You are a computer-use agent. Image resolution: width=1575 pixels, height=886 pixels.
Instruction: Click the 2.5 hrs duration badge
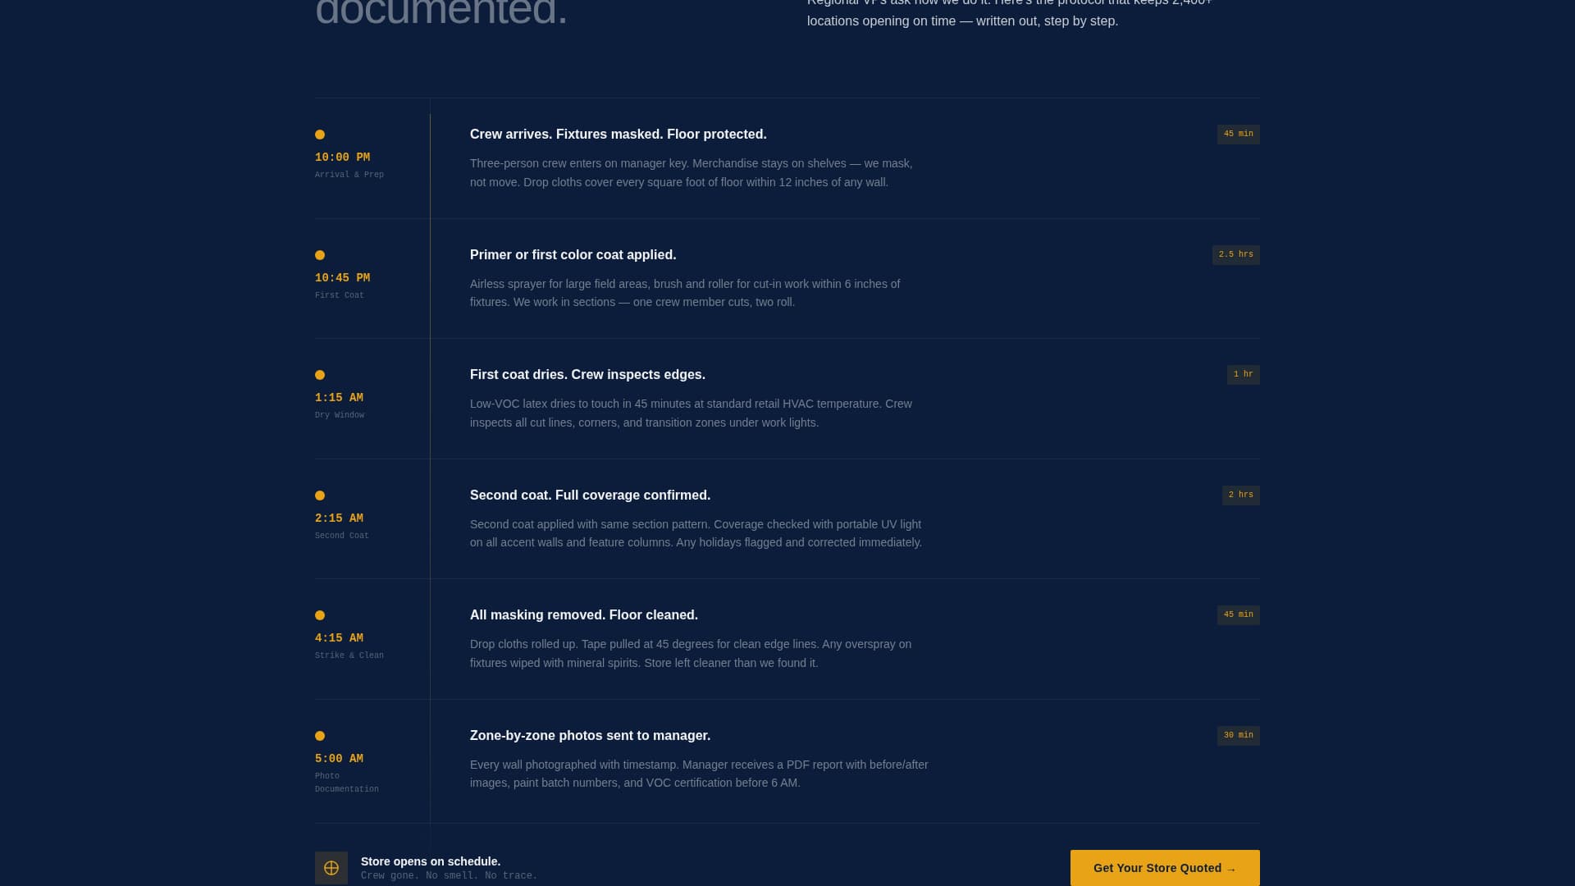1236,254
